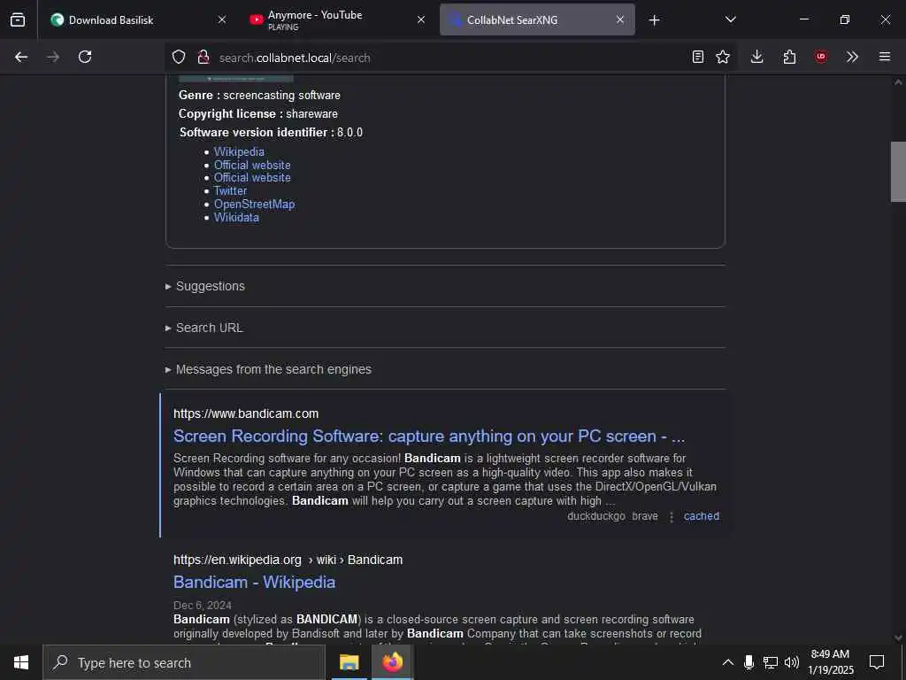
Task: Open Bandicam - Wikipedia result title
Action: click(254, 583)
